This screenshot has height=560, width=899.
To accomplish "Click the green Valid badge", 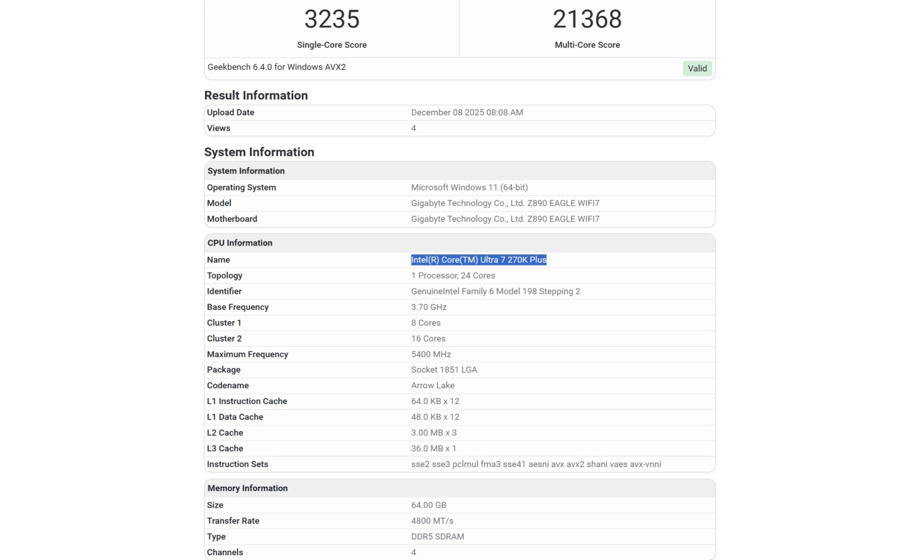I will point(697,68).
